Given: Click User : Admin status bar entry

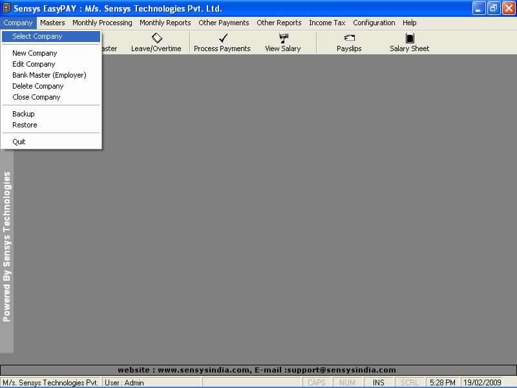Looking at the screenshot, I should (124, 382).
